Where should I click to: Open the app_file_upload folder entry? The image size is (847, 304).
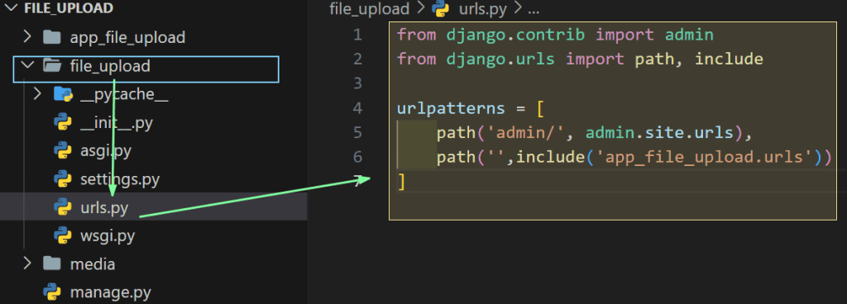(127, 37)
